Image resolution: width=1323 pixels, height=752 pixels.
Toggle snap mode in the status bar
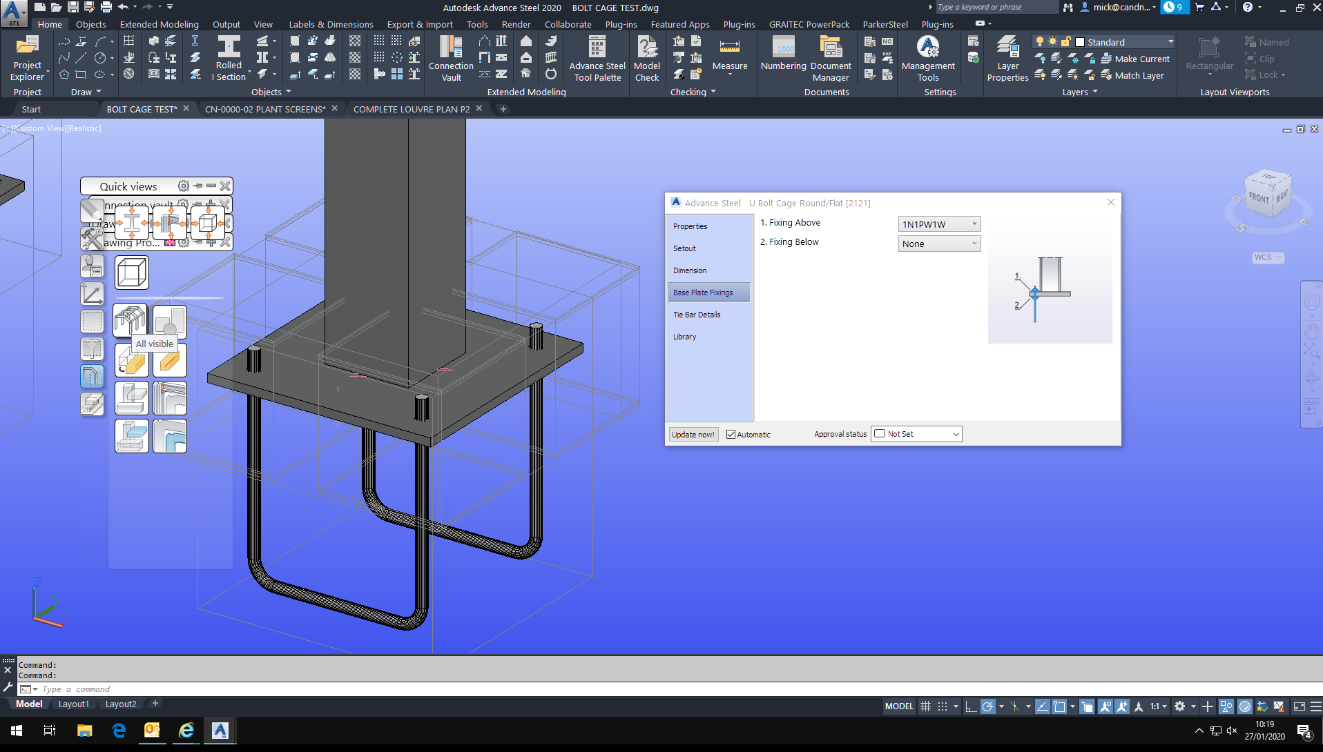943,706
